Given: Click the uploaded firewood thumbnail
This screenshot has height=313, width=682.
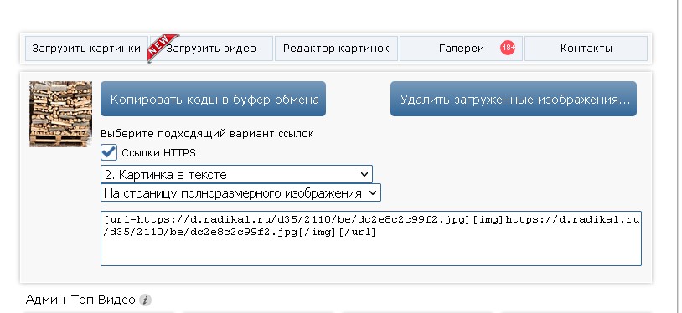Looking at the screenshot, I should [60, 114].
